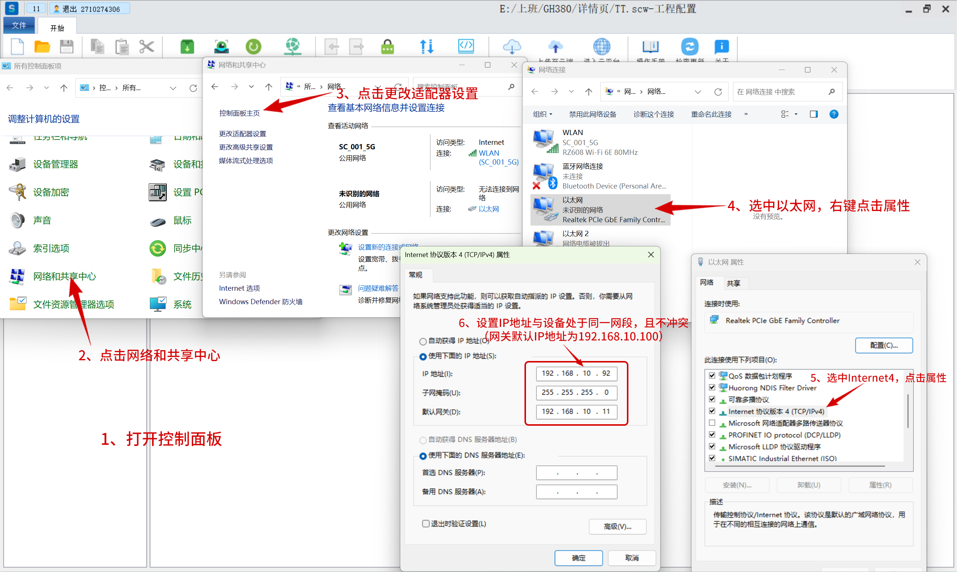957x572 pixels.
Task: Click the 更改适配器设置 link
Action: [x=242, y=134]
